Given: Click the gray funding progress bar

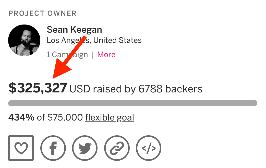Looking at the screenshot, I should coord(133,103).
